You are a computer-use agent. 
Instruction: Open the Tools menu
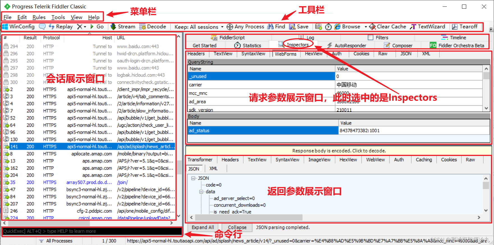tap(58, 17)
